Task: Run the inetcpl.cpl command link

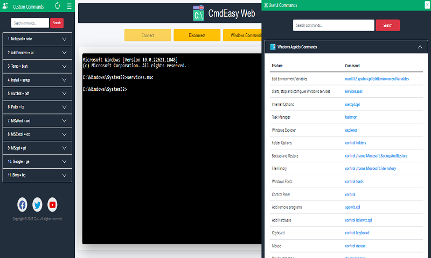Action: 352,104
